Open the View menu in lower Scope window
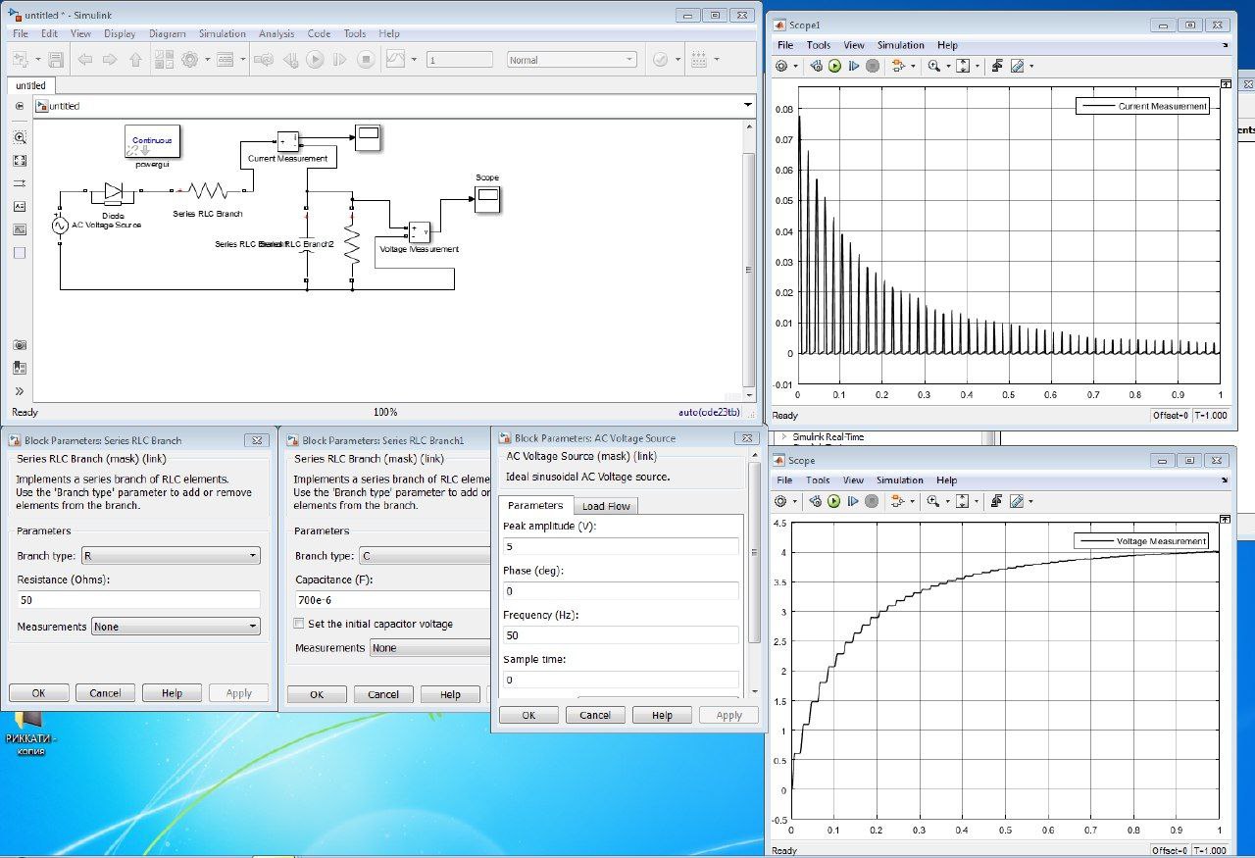Screen dimensions: 1255x858 (854, 480)
